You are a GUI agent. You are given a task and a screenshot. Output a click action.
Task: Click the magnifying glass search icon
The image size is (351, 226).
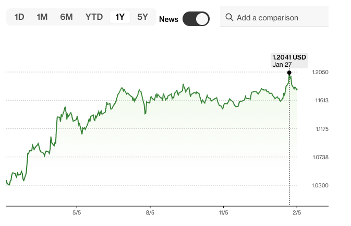coord(229,18)
